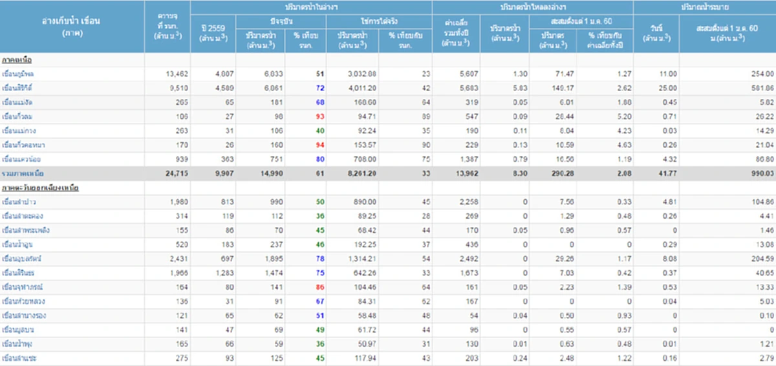
Task: Open the เขื่อนกิ่วคอหมา dam link
Action: pyautogui.click(x=23, y=145)
